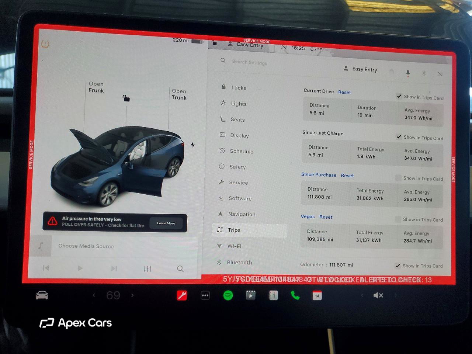Tap Open Frunk
This screenshot has width=472, height=354.
pyautogui.click(x=96, y=87)
